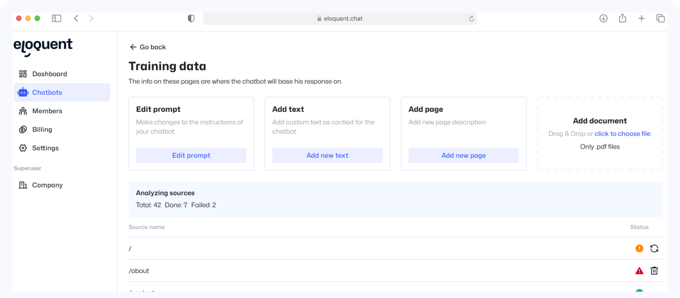
Task: Click the Go back link
Action: coord(148,47)
